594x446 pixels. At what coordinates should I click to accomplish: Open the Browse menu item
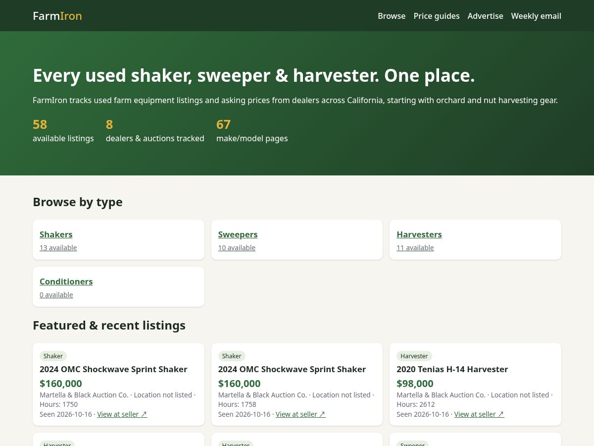pos(392,16)
